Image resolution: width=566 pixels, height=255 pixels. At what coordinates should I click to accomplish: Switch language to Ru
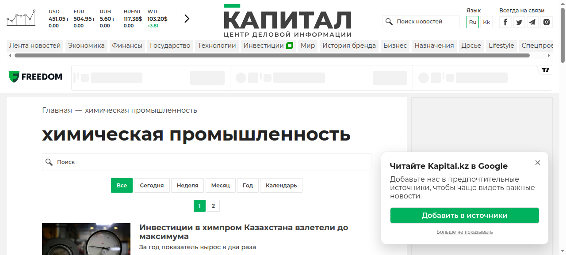pyautogui.click(x=473, y=22)
